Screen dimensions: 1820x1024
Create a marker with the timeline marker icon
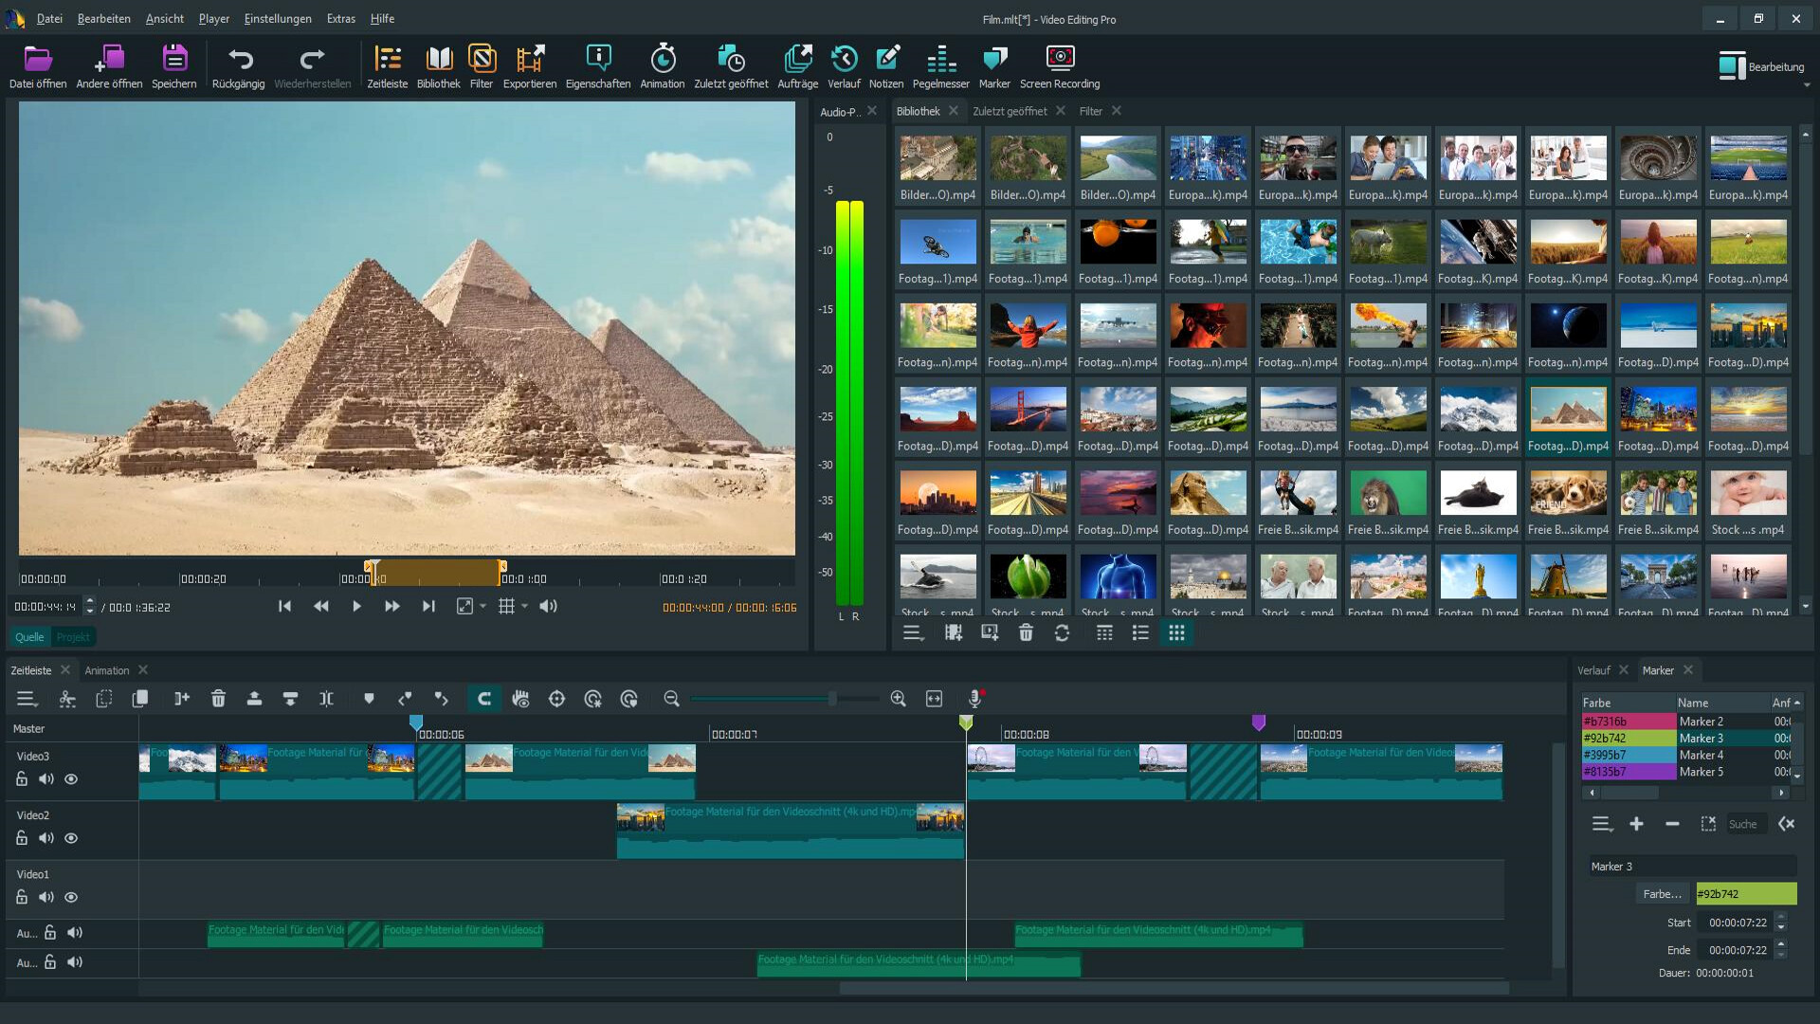[x=369, y=699]
